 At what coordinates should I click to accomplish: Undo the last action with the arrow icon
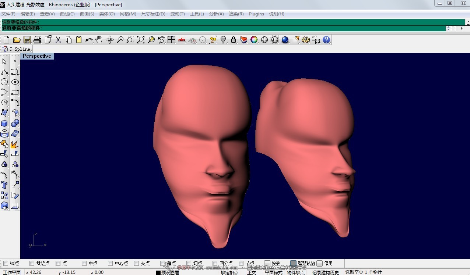89,40
